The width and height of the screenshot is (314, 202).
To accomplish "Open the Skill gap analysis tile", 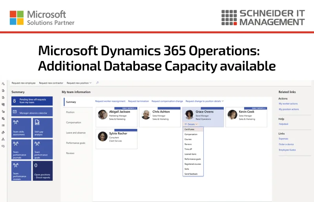I will coord(43,128).
